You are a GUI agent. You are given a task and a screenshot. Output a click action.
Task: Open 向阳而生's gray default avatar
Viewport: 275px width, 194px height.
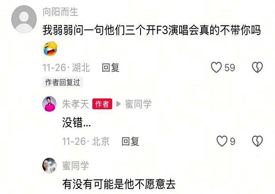24,19
